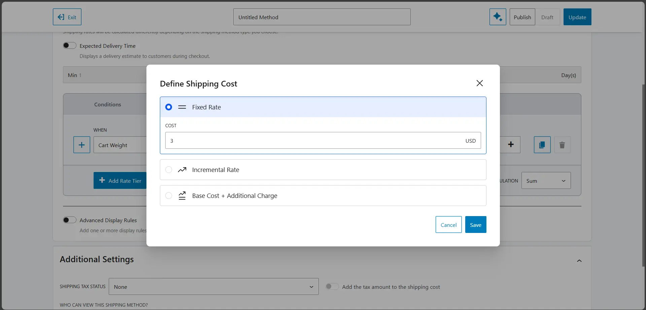Image resolution: width=646 pixels, height=310 pixels.
Task: Select the Incremental Rate radio button
Action: click(x=168, y=170)
